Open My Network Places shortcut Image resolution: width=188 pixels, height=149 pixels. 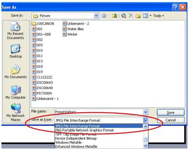15,113
